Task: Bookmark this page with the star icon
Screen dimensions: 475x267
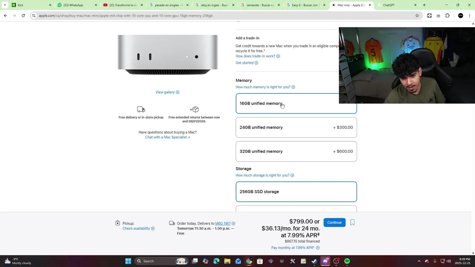Action: (x=417, y=16)
